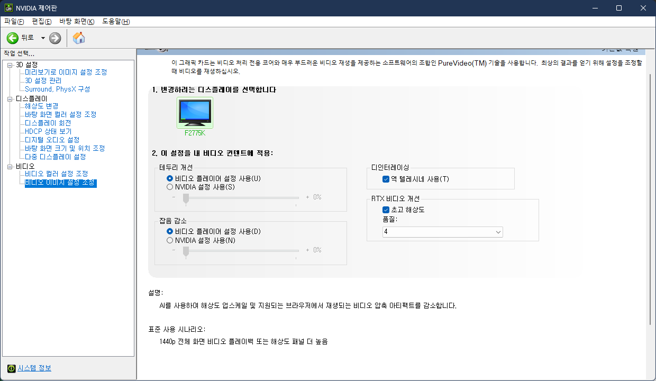Click the green Back arrow icon
Viewport: 656px width, 381px height.
(13, 38)
